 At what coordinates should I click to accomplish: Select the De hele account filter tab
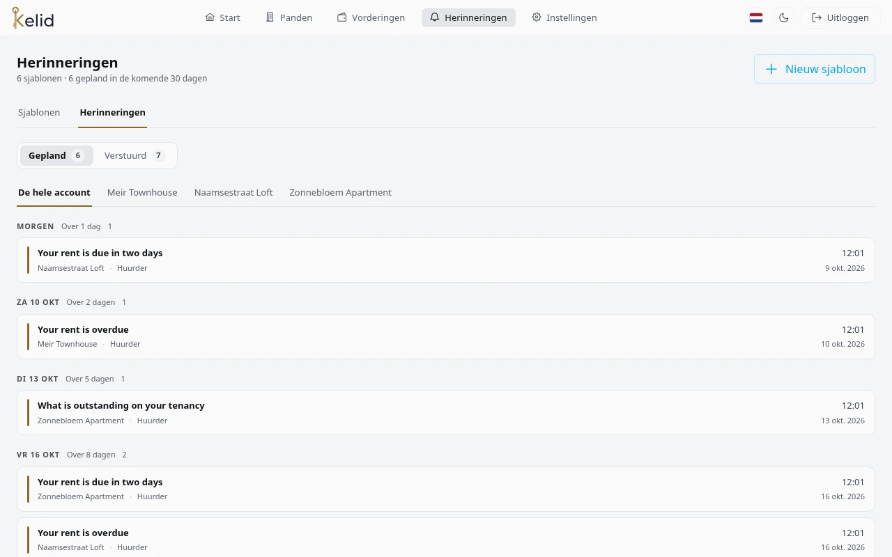click(54, 193)
